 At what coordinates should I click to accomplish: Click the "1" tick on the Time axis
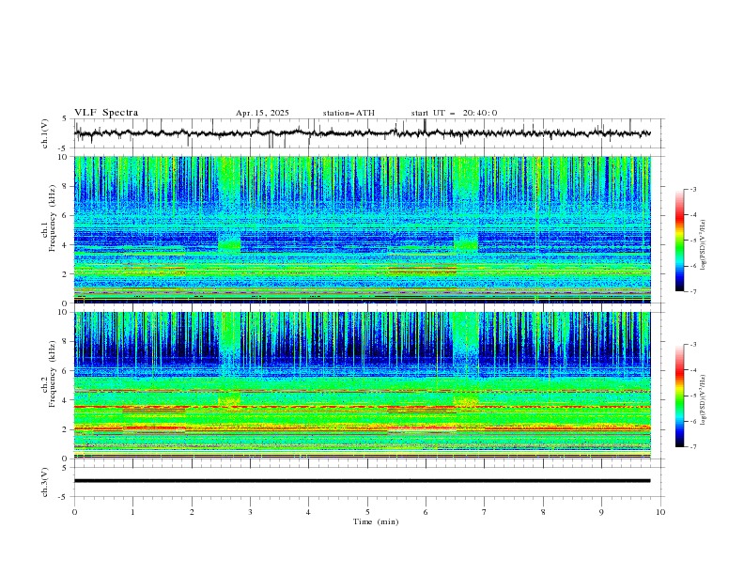(x=132, y=512)
